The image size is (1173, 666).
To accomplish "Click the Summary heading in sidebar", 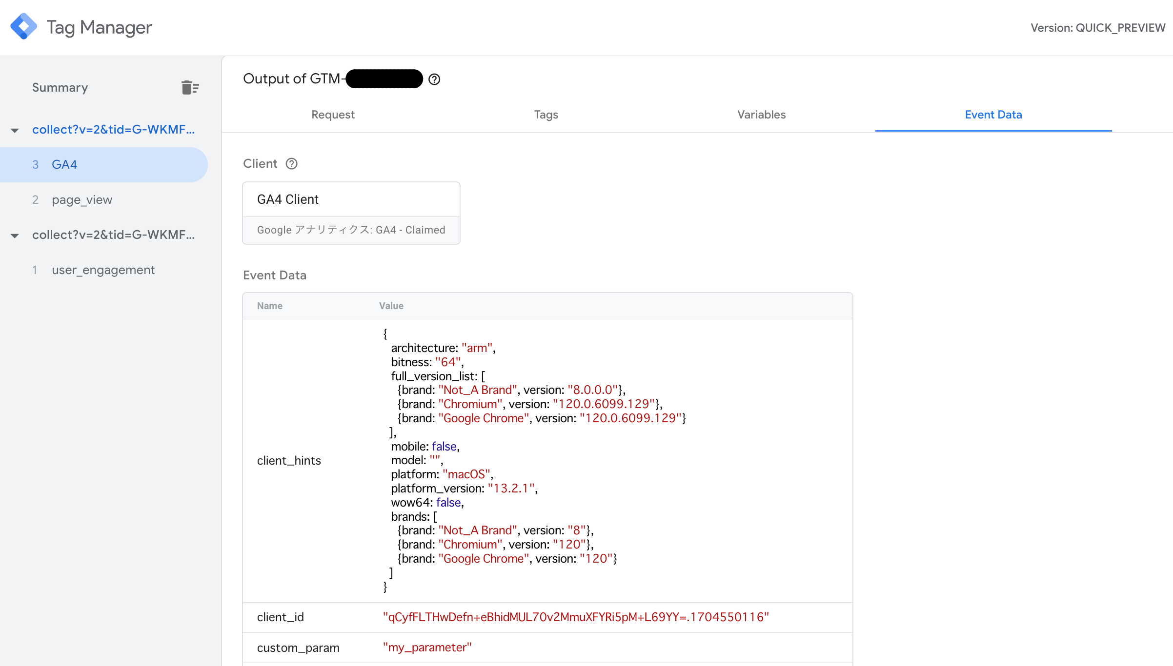I will click(x=60, y=88).
